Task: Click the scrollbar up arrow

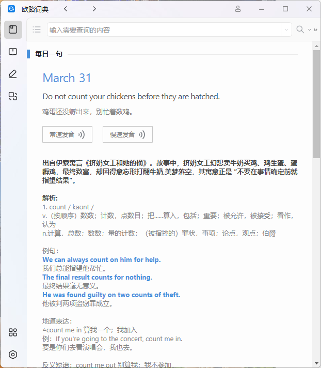Action: (x=316, y=46)
